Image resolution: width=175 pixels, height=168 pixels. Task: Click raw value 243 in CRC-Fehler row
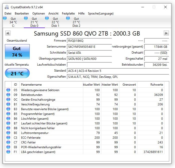(160, 142)
